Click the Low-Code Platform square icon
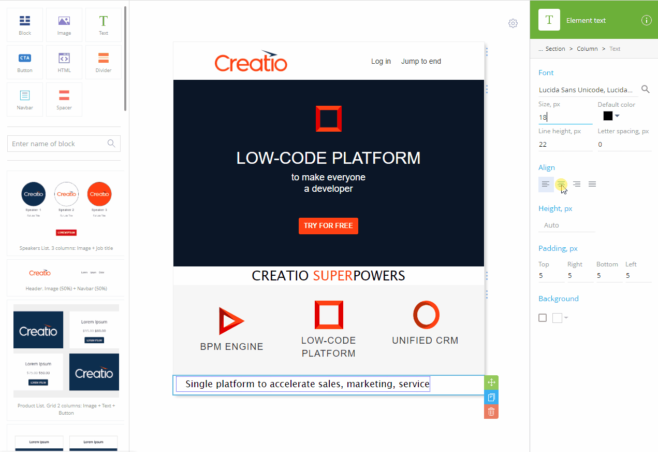The width and height of the screenshot is (658, 452). [329, 315]
